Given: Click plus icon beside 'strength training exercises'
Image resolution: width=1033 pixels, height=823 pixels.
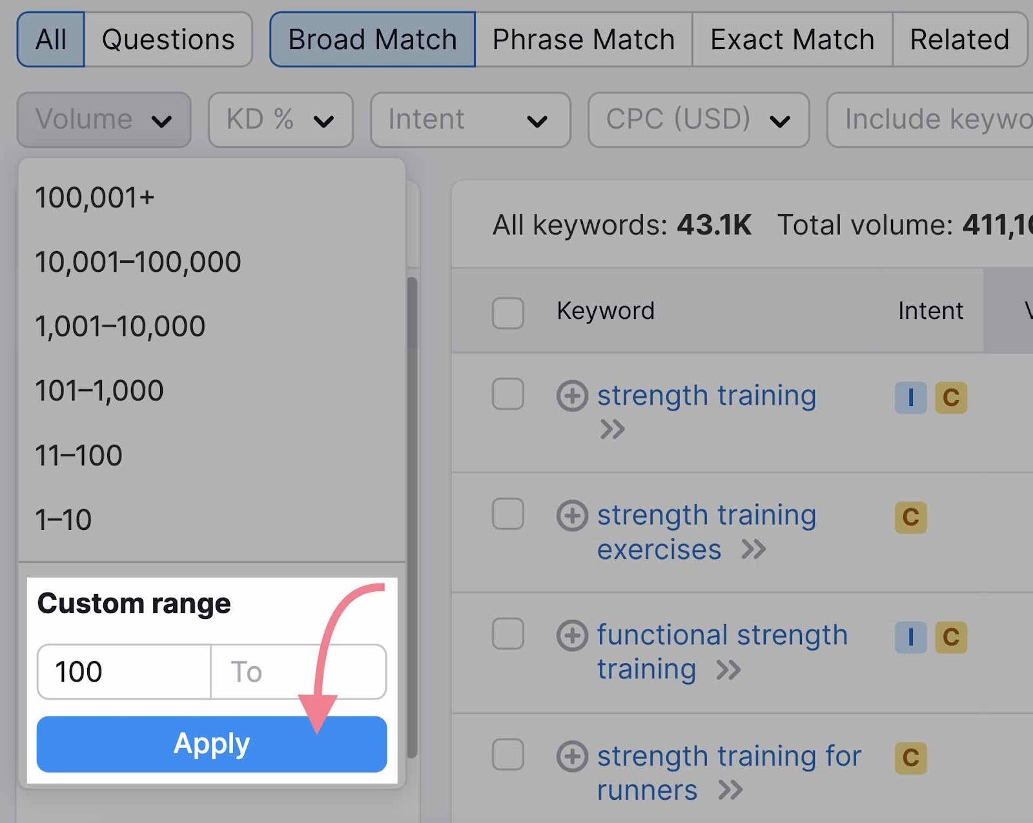Looking at the screenshot, I should pos(572,516).
